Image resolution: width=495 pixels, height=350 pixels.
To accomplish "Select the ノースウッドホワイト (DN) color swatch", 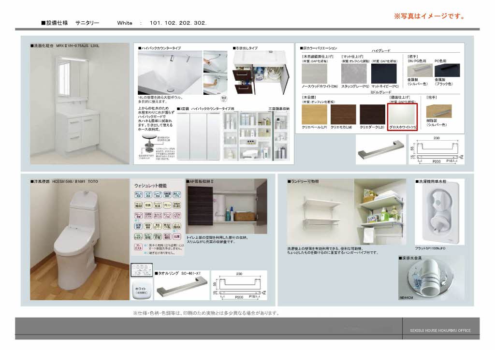I will (314, 74).
